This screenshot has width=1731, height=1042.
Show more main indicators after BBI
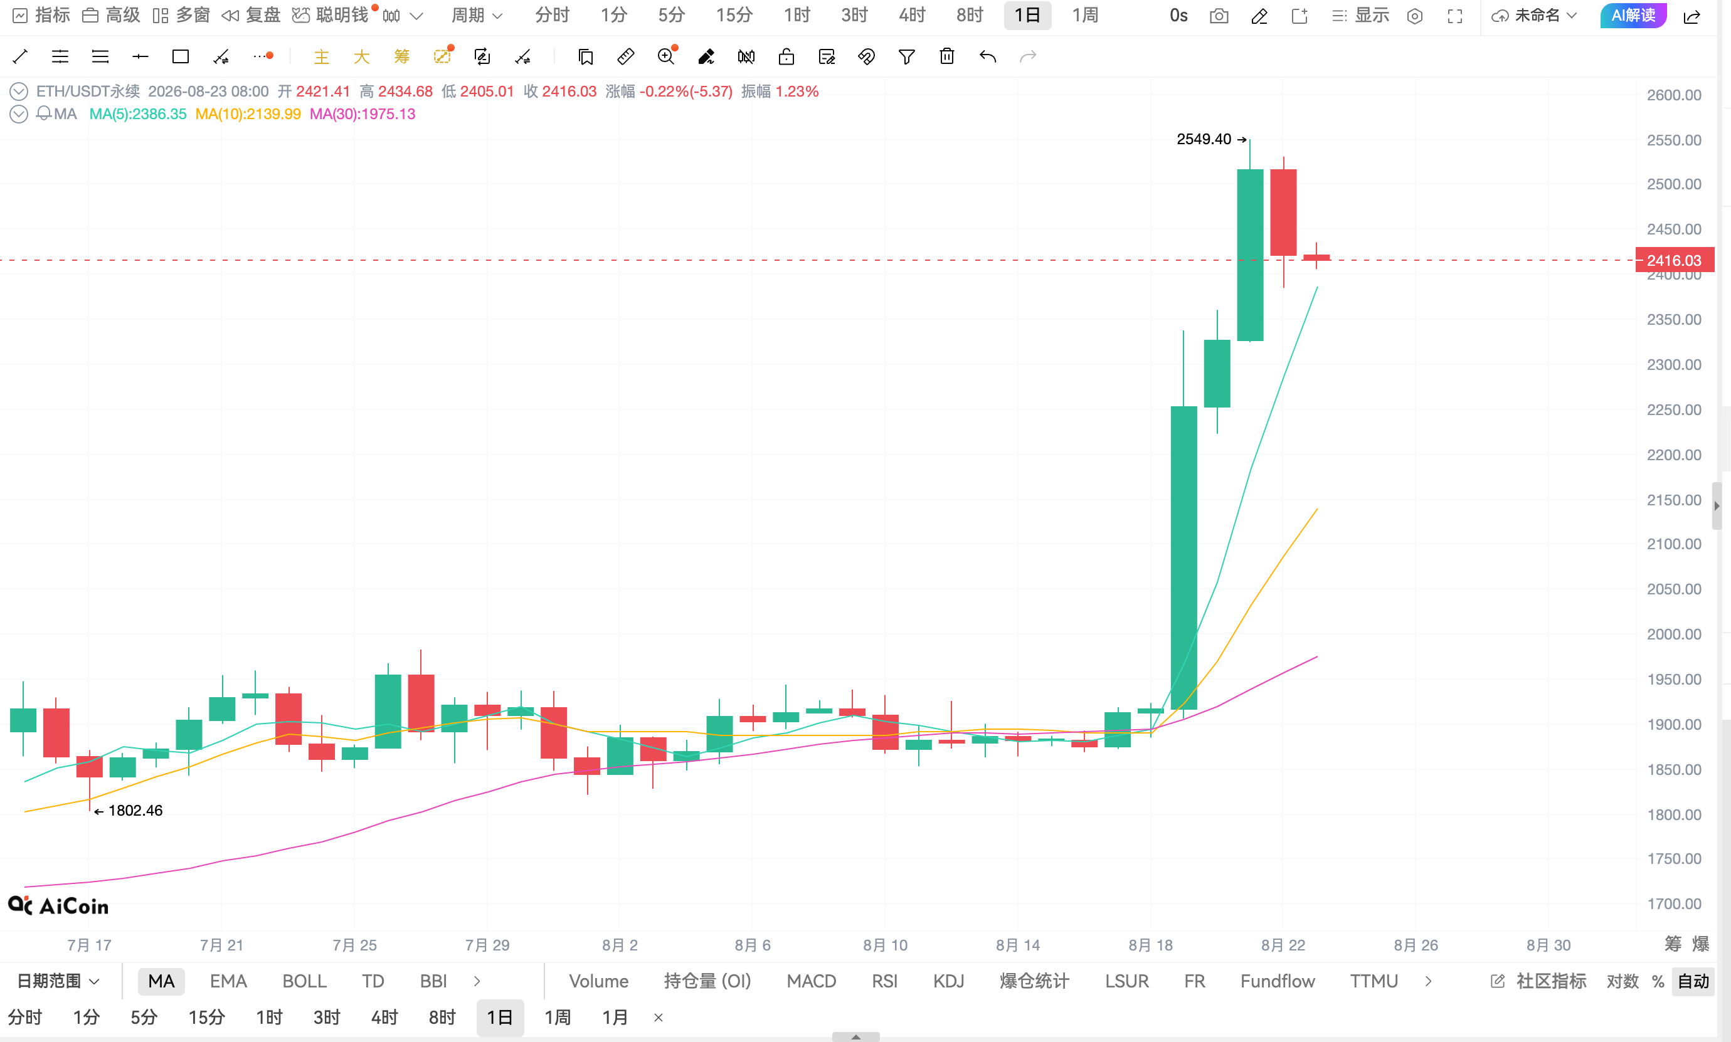click(x=477, y=981)
